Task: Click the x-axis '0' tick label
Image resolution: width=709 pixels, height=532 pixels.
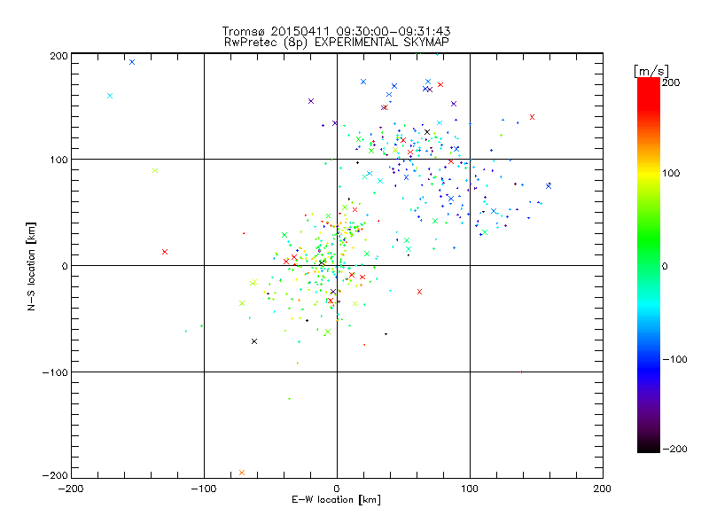Action: click(x=337, y=489)
